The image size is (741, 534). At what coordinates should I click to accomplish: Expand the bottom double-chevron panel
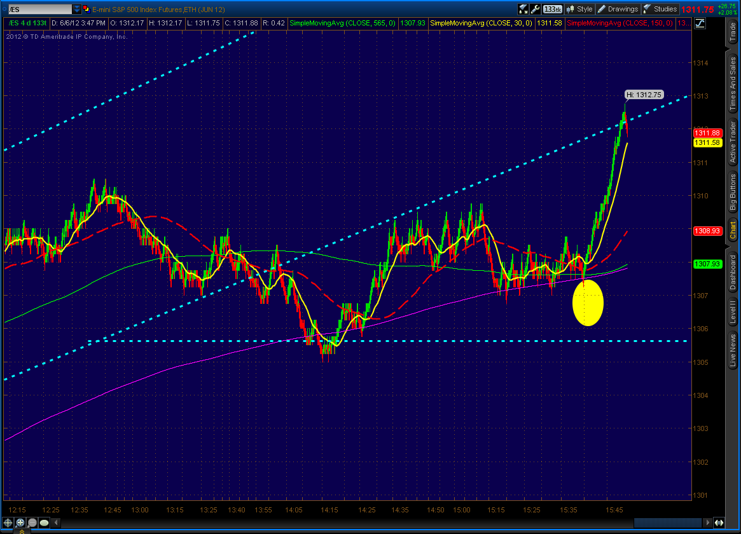click(x=22, y=531)
